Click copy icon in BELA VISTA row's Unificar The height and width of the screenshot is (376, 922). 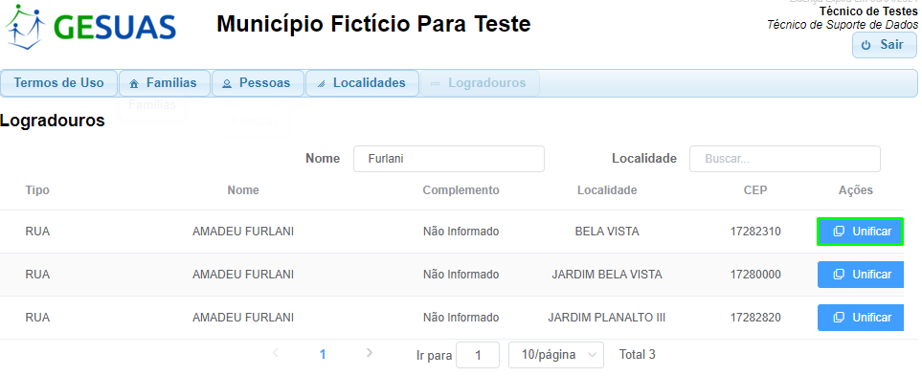point(839,232)
